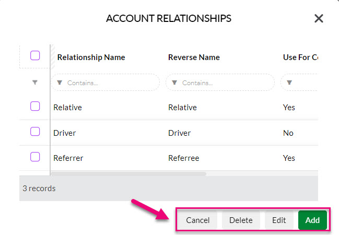
Task: Click the Use For column header
Action: [x=300, y=57]
